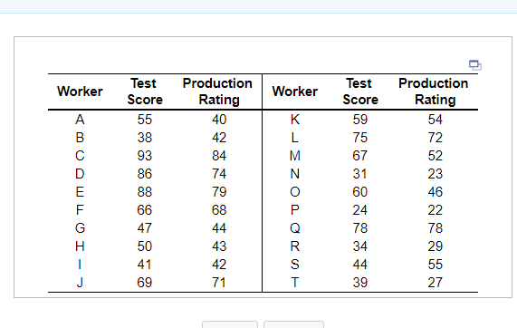Select worker L test score 75

click(x=360, y=138)
